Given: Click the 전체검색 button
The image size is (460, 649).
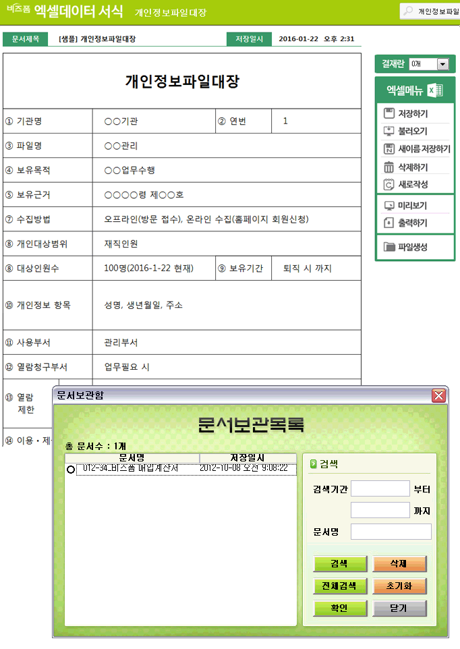Looking at the screenshot, I should [x=340, y=586].
